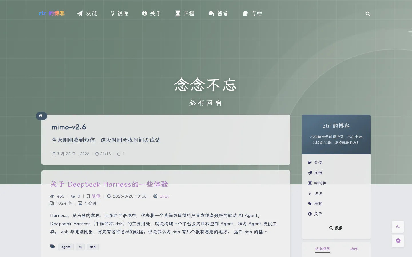The width and height of the screenshot is (412, 257).
Task: Click the comments icon on DeepSeek post
Action: tap(73, 196)
